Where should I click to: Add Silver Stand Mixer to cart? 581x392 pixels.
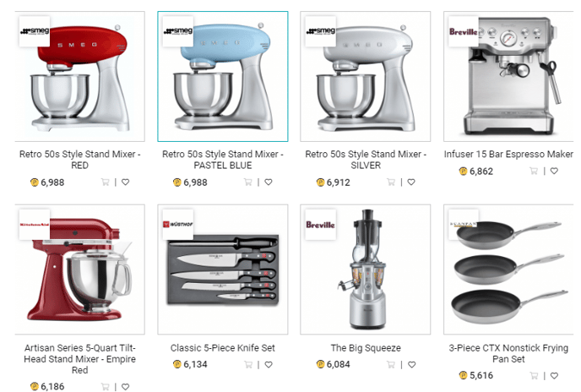[391, 182]
